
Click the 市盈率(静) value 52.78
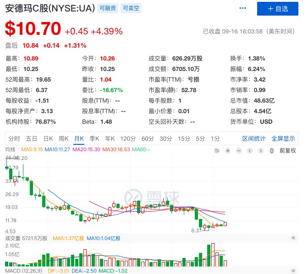(x=189, y=90)
